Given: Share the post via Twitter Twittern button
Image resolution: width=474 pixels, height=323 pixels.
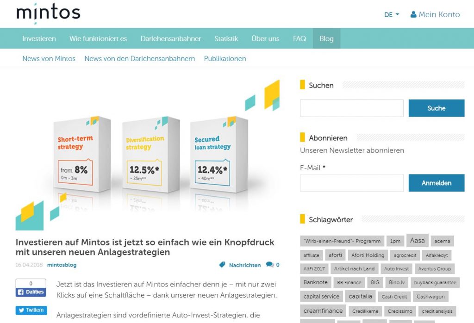Looking at the screenshot, I should click(31, 310).
